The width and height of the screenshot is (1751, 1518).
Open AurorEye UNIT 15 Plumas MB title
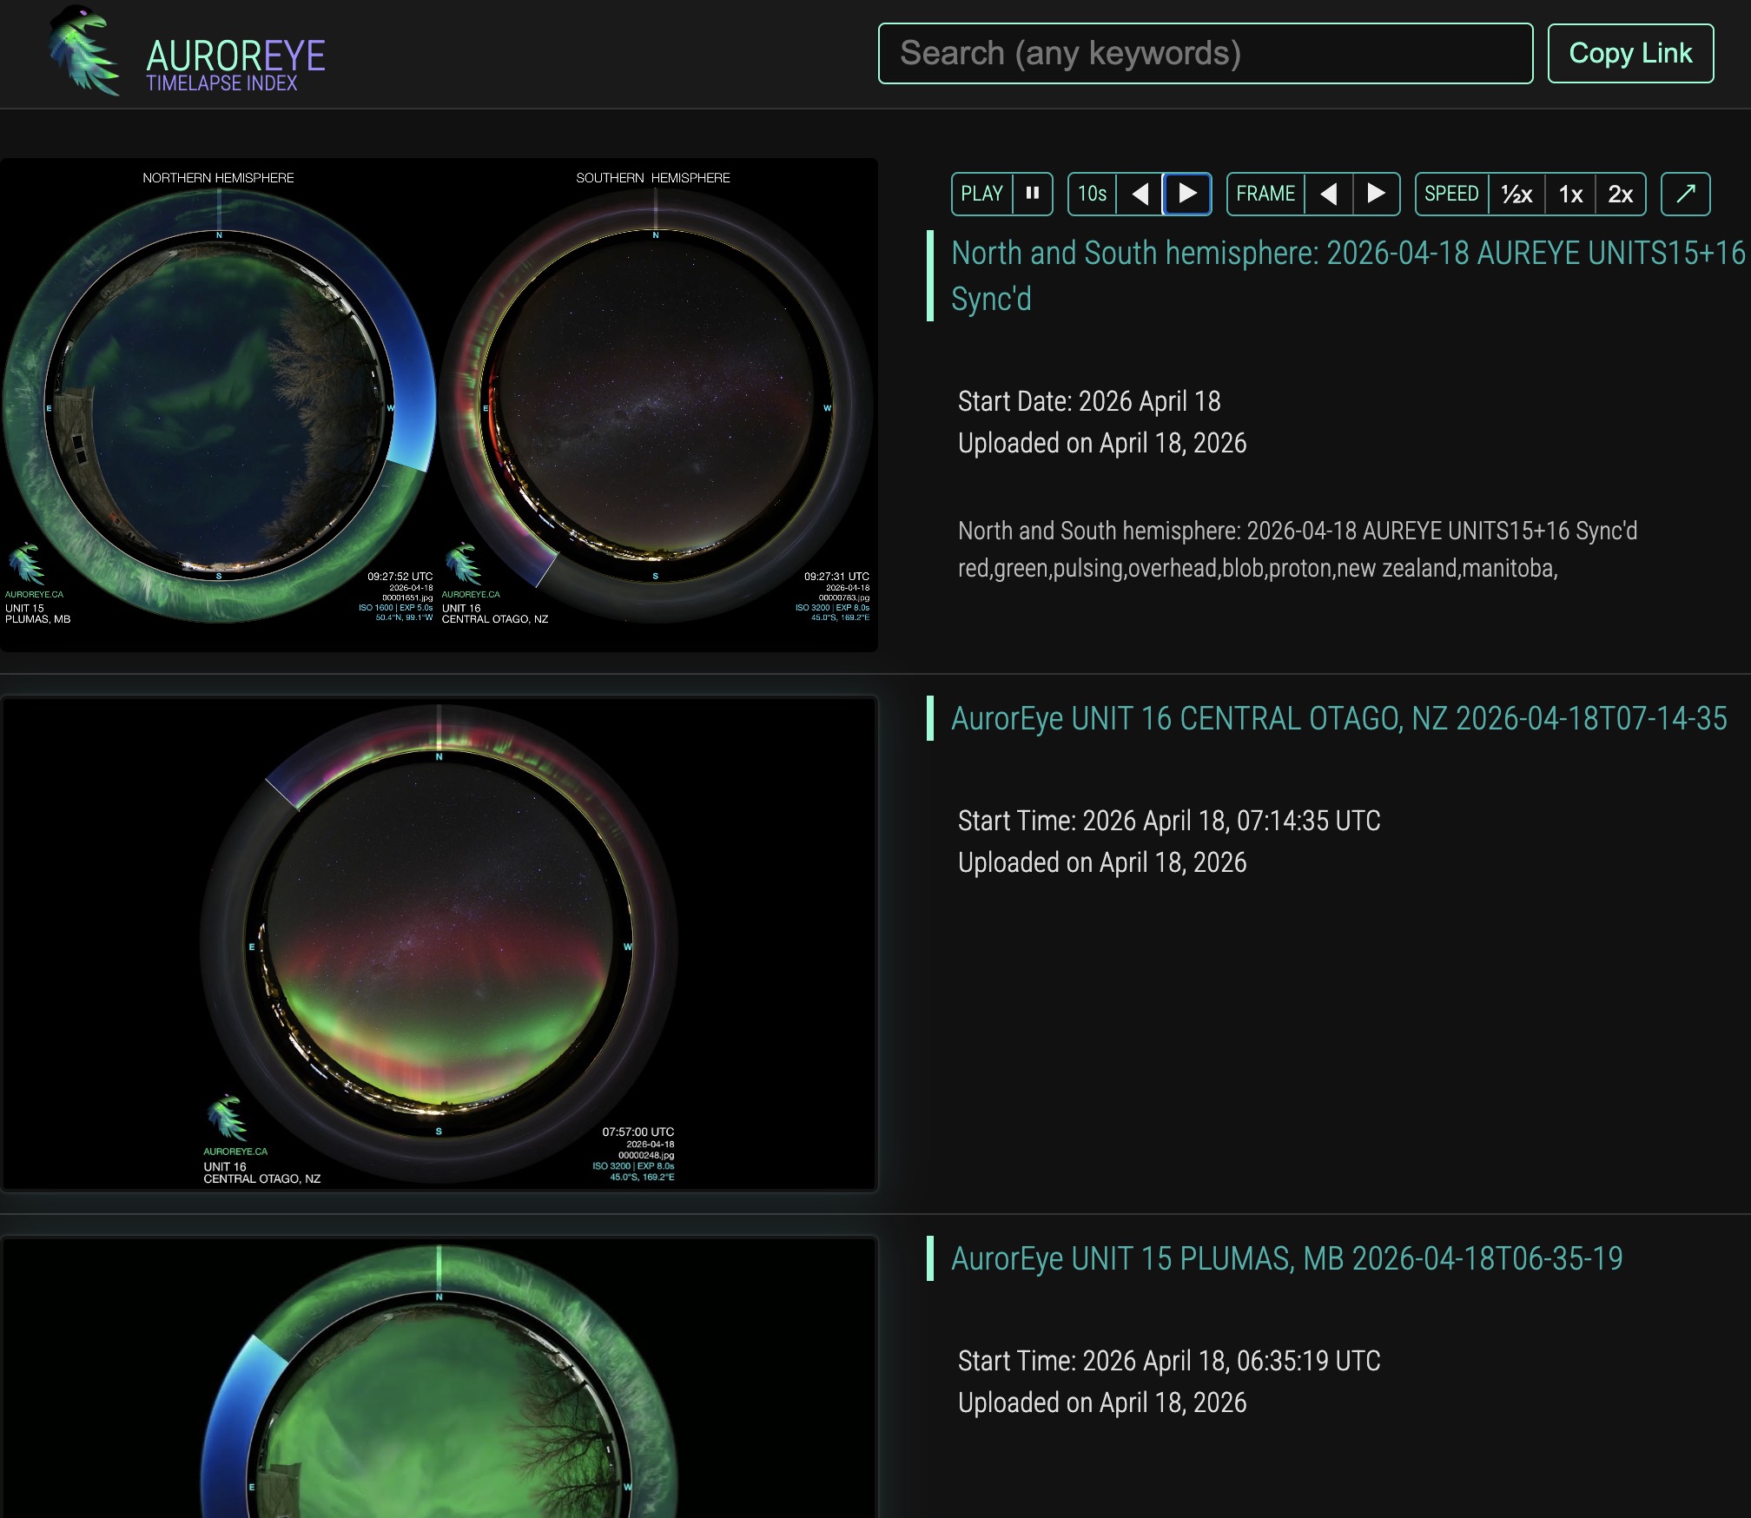coord(1286,1258)
